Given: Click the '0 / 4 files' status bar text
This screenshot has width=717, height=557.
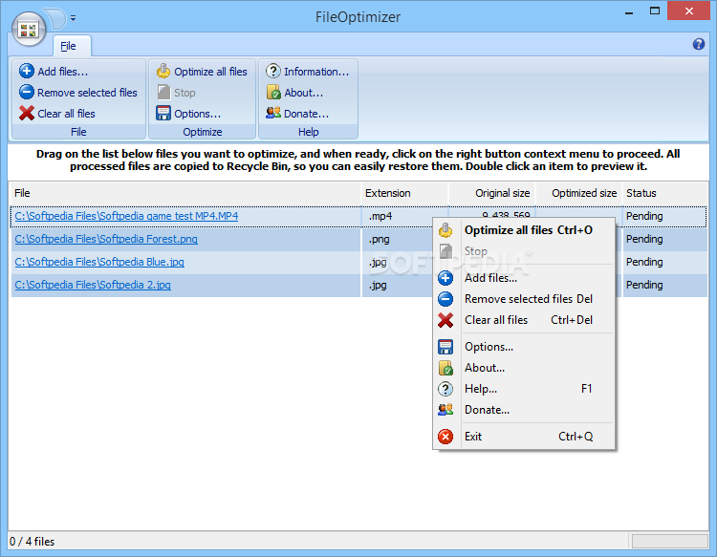Looking at the screenshot, I should [32, 542].
